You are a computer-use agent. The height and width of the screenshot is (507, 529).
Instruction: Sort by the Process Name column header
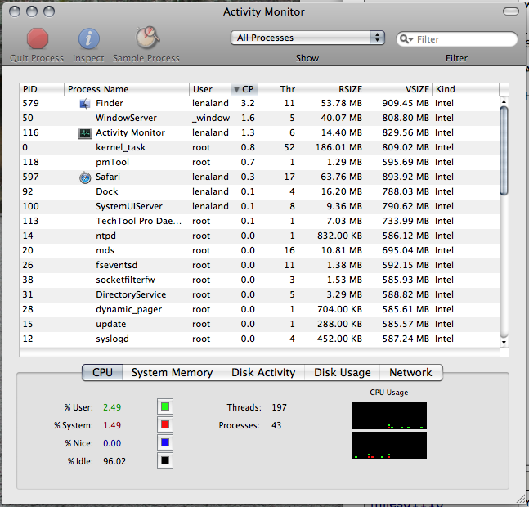127,89
